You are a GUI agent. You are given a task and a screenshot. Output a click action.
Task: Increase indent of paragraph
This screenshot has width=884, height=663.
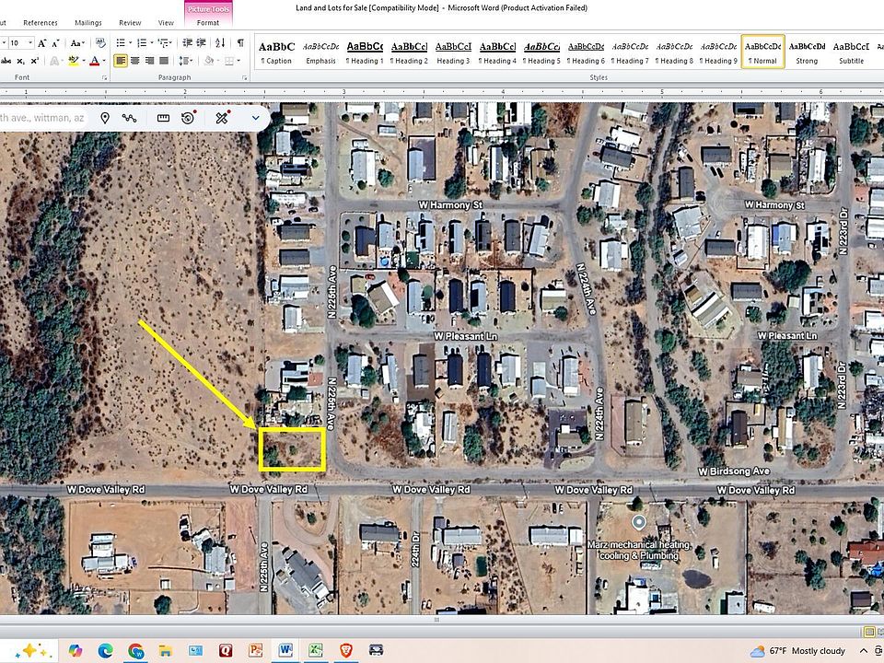(202, 43)
